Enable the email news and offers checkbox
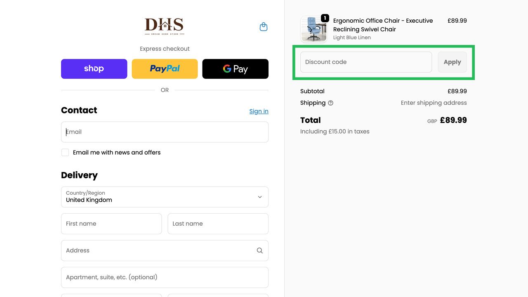The height and width of the screenshot is (297, 528). (65, 152)
